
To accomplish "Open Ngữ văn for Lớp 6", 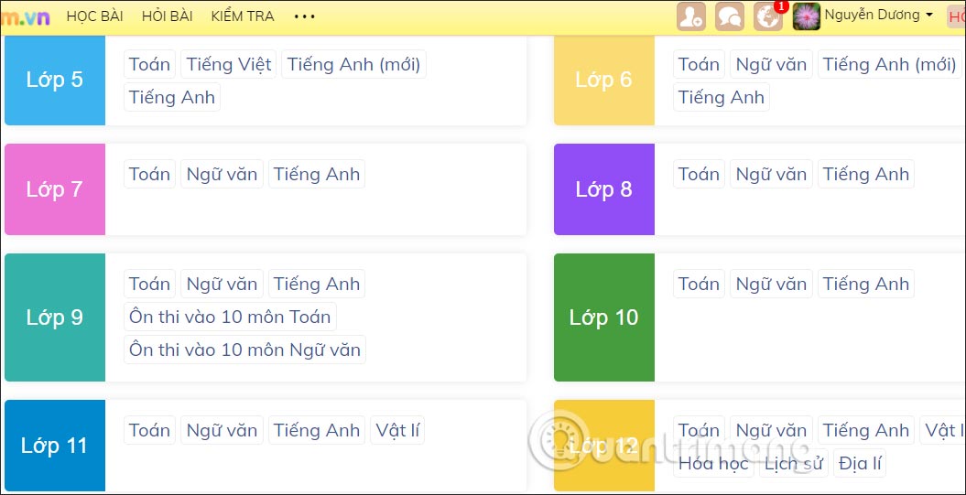I will click(771, 64).
